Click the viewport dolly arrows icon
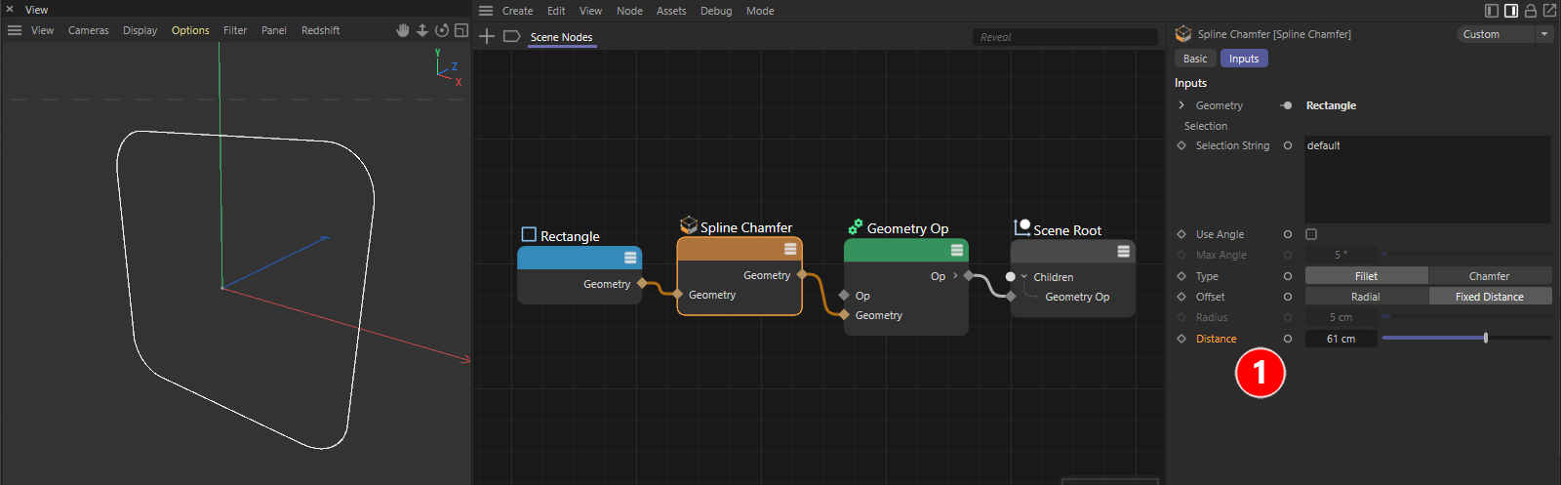Screen dimensions: 1561x485 point(422,30)
